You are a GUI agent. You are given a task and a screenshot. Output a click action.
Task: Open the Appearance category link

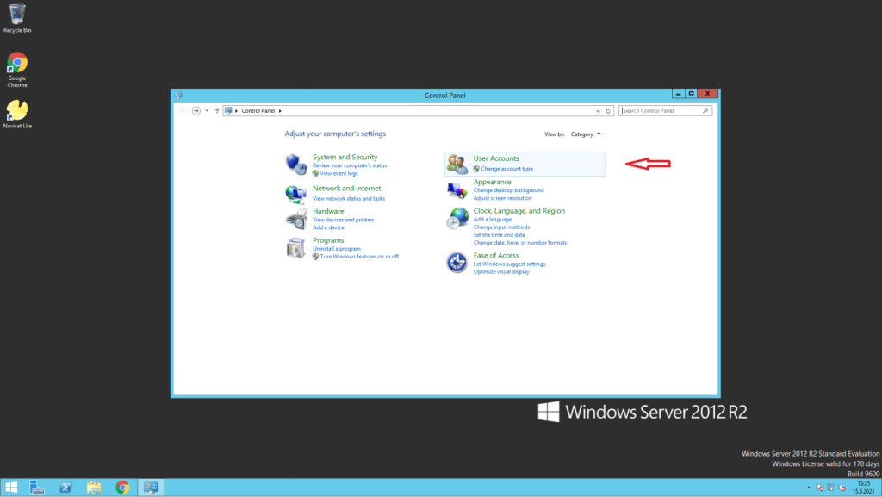tap(492, 182)
